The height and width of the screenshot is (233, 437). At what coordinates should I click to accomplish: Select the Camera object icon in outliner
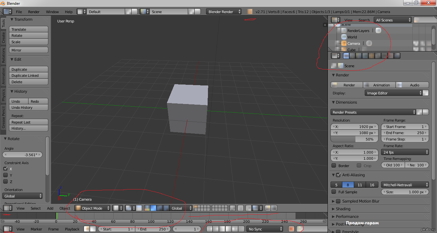pos(344,43)
